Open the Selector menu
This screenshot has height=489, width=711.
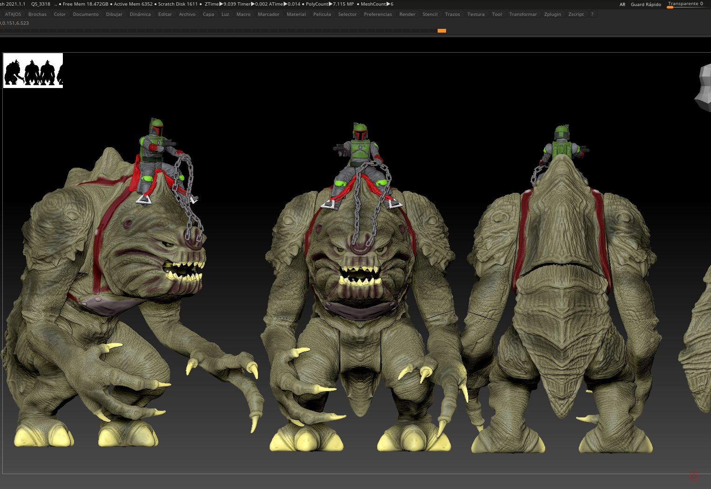(347, 14)
